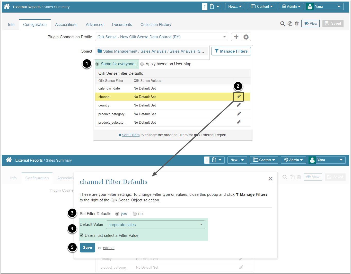This screenshot has width=351, height=274.
Task: Click the View button in top toolbar
Action: (310, 24)
